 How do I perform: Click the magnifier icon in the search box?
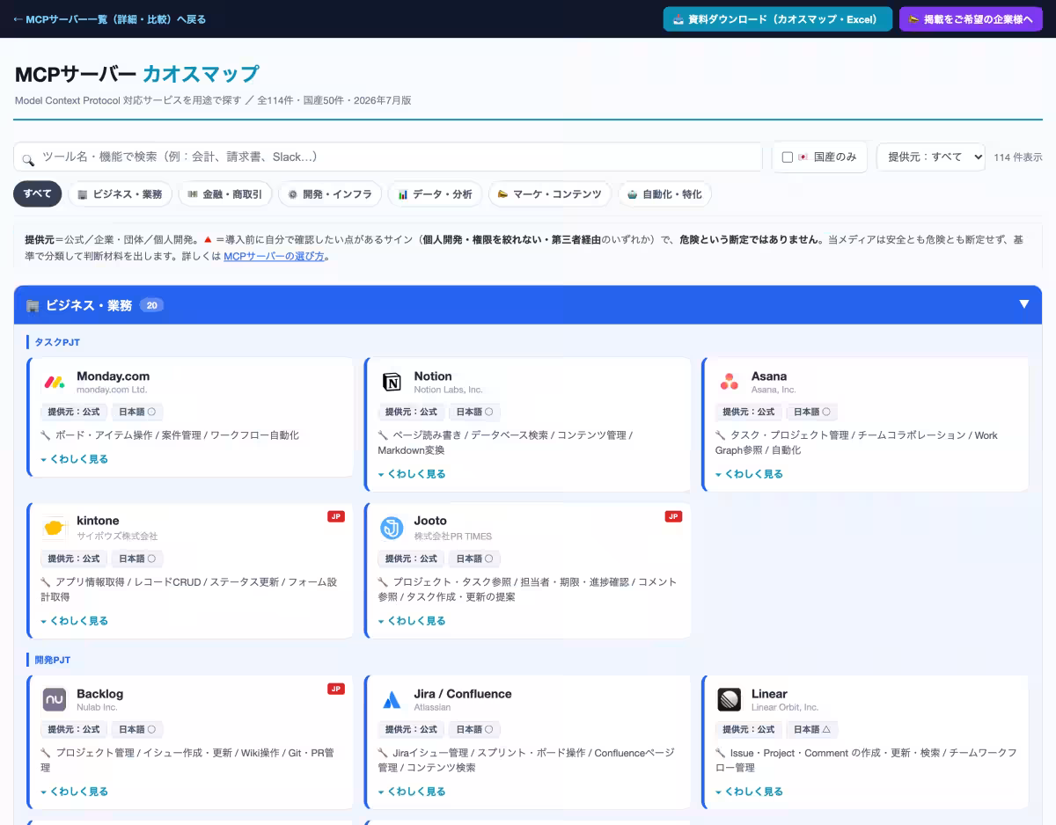click(28, 158)
